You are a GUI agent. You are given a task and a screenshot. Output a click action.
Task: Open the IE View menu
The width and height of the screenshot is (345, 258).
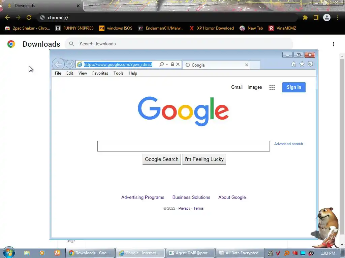coord(83,73)
